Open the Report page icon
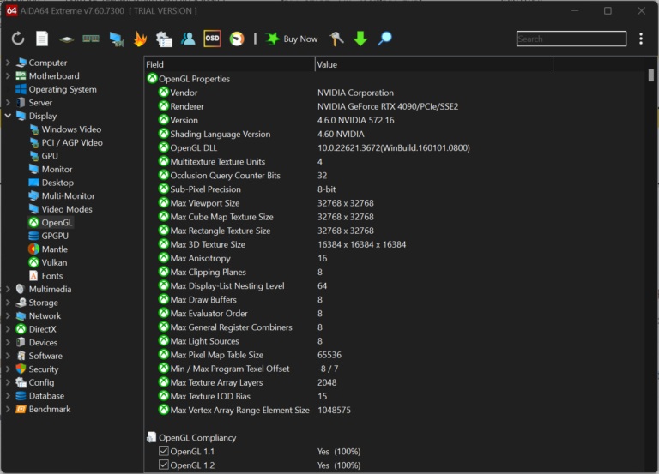This screenshot has width=659, height=474. click(x=42, y=39)
